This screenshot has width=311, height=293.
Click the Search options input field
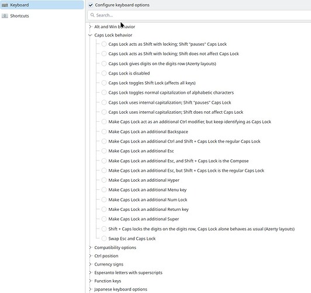tap(199, 15)
